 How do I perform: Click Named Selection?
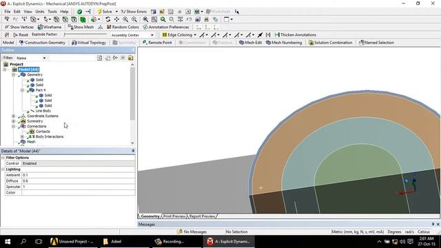click(376, 43)
